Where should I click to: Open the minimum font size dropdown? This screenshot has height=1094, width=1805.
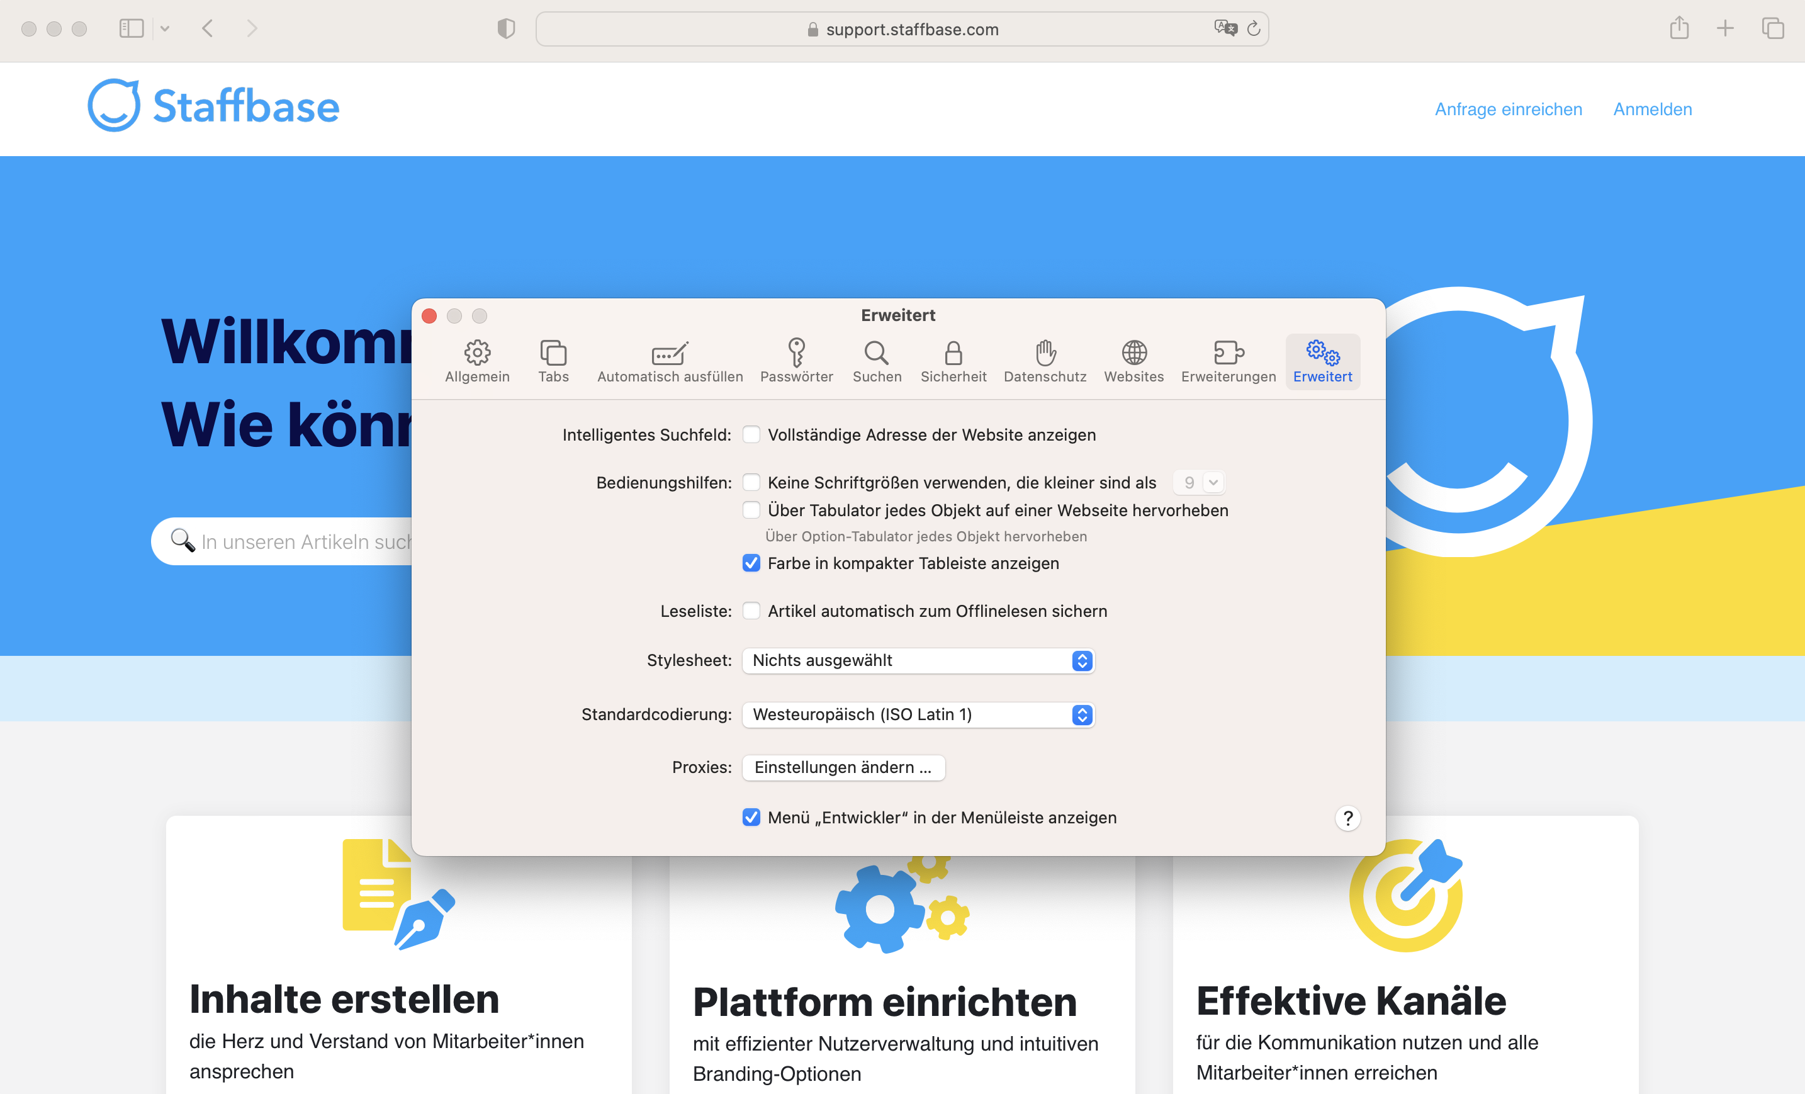tap(1198, 482)
